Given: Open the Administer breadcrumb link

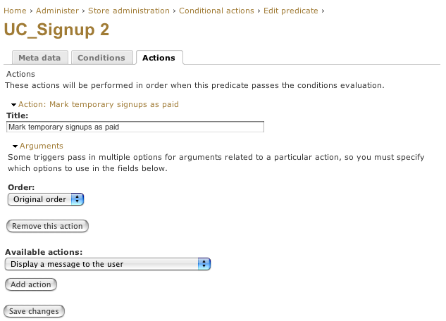Looking at the screenshot, I should click(57, 11).
